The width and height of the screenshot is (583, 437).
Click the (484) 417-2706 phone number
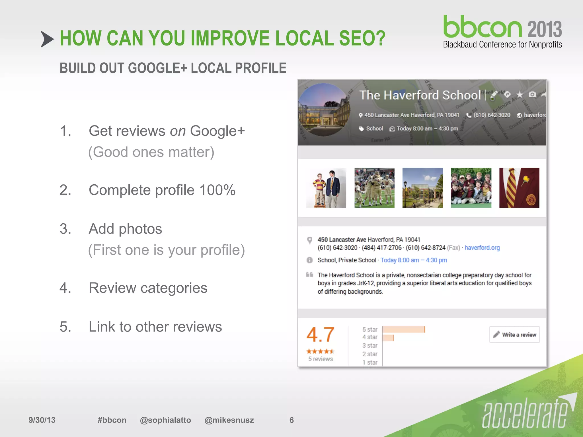click(x=382, y=248)
